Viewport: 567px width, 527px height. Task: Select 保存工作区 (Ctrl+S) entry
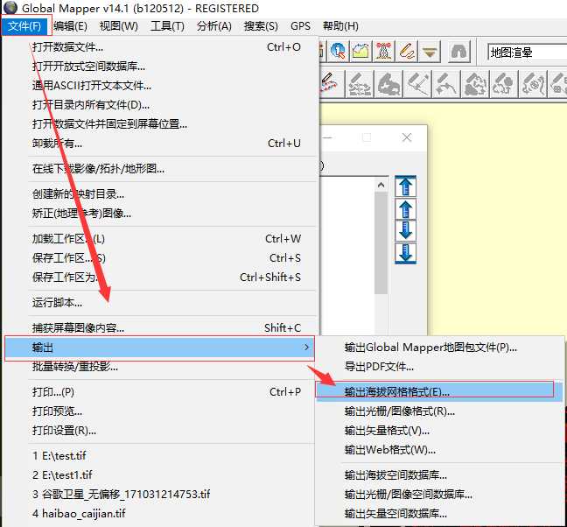point(161,258)
